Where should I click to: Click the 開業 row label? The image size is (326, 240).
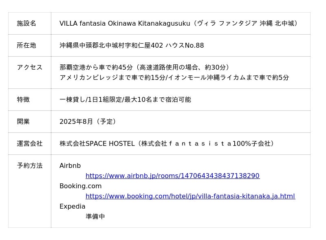coord(23,122)
